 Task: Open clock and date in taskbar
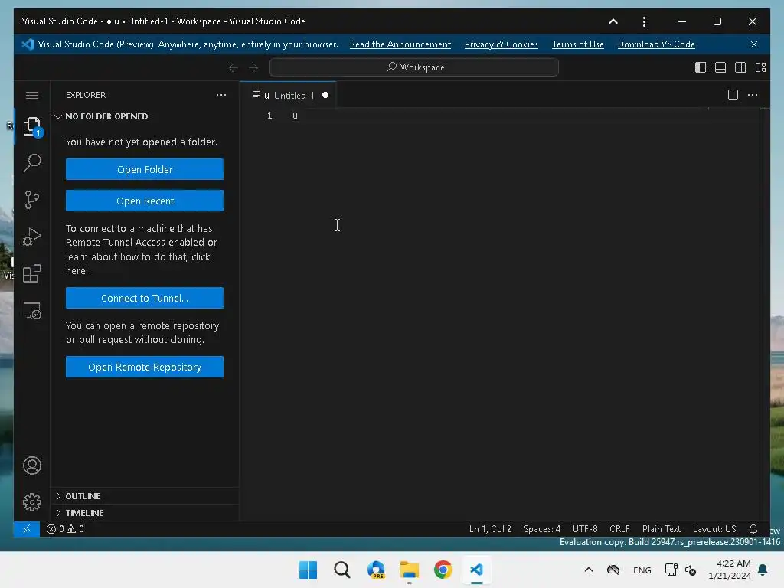[730, 570]
